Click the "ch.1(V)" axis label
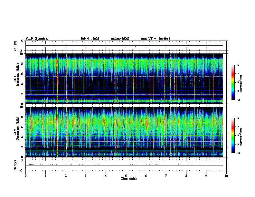This screenshot has width=255, height=197. pos(15,46)
